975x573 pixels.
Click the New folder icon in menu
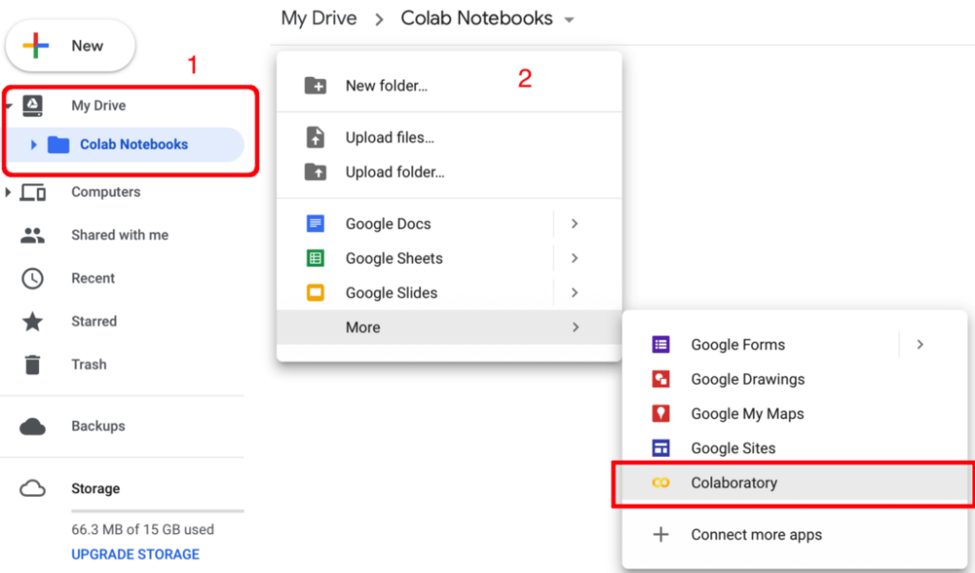pyautogui.click(x=315, y=85)
